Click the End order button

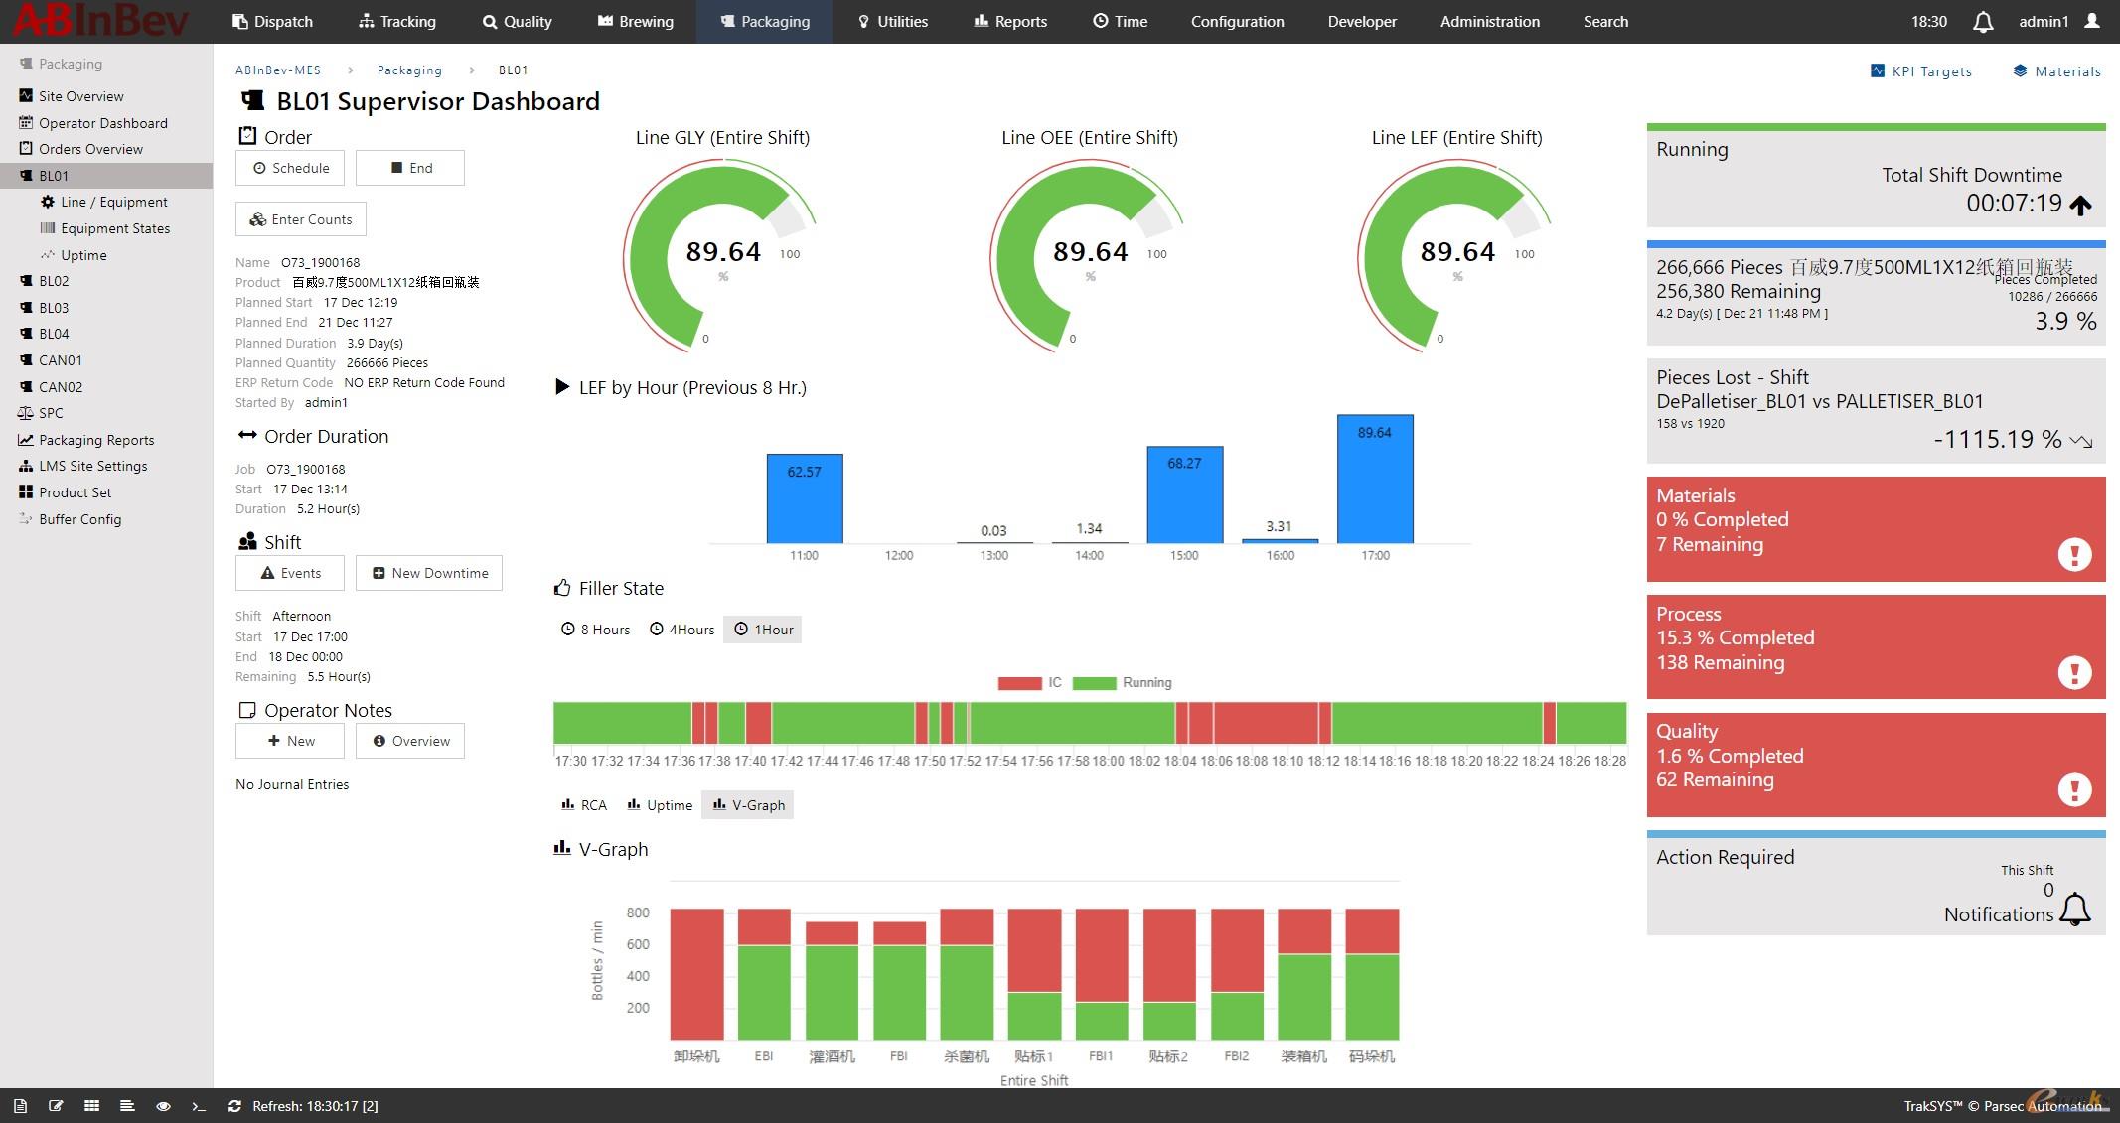(x=410, y=168)
